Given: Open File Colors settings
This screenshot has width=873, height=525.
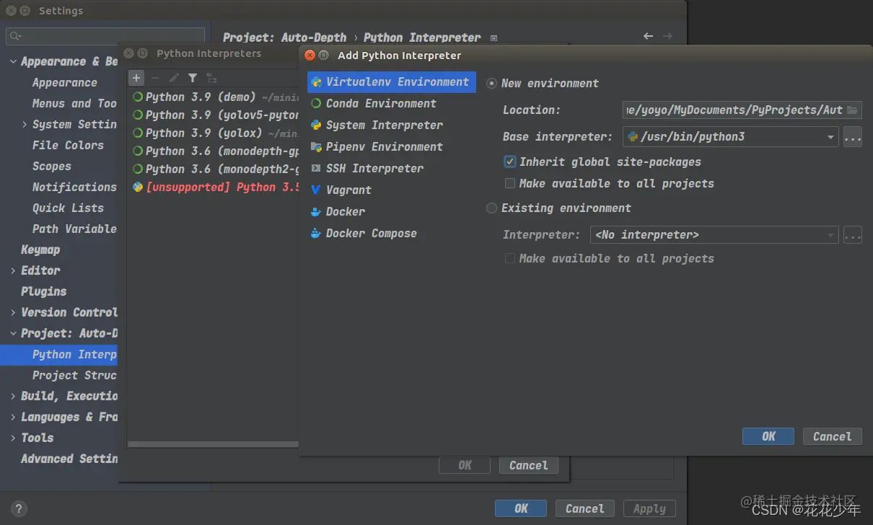Looking at the screenshot, I should click(68, 145).
